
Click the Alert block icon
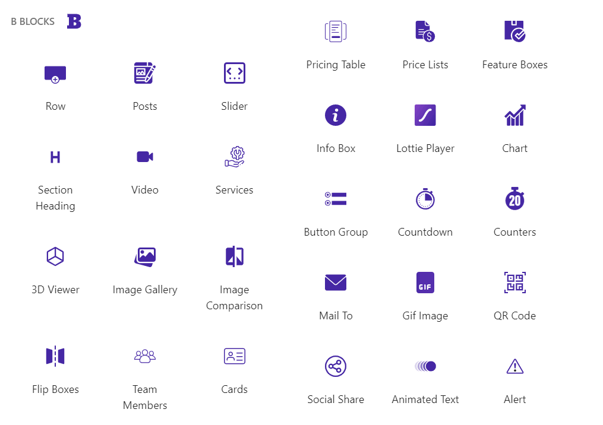[x=514, y=366]
